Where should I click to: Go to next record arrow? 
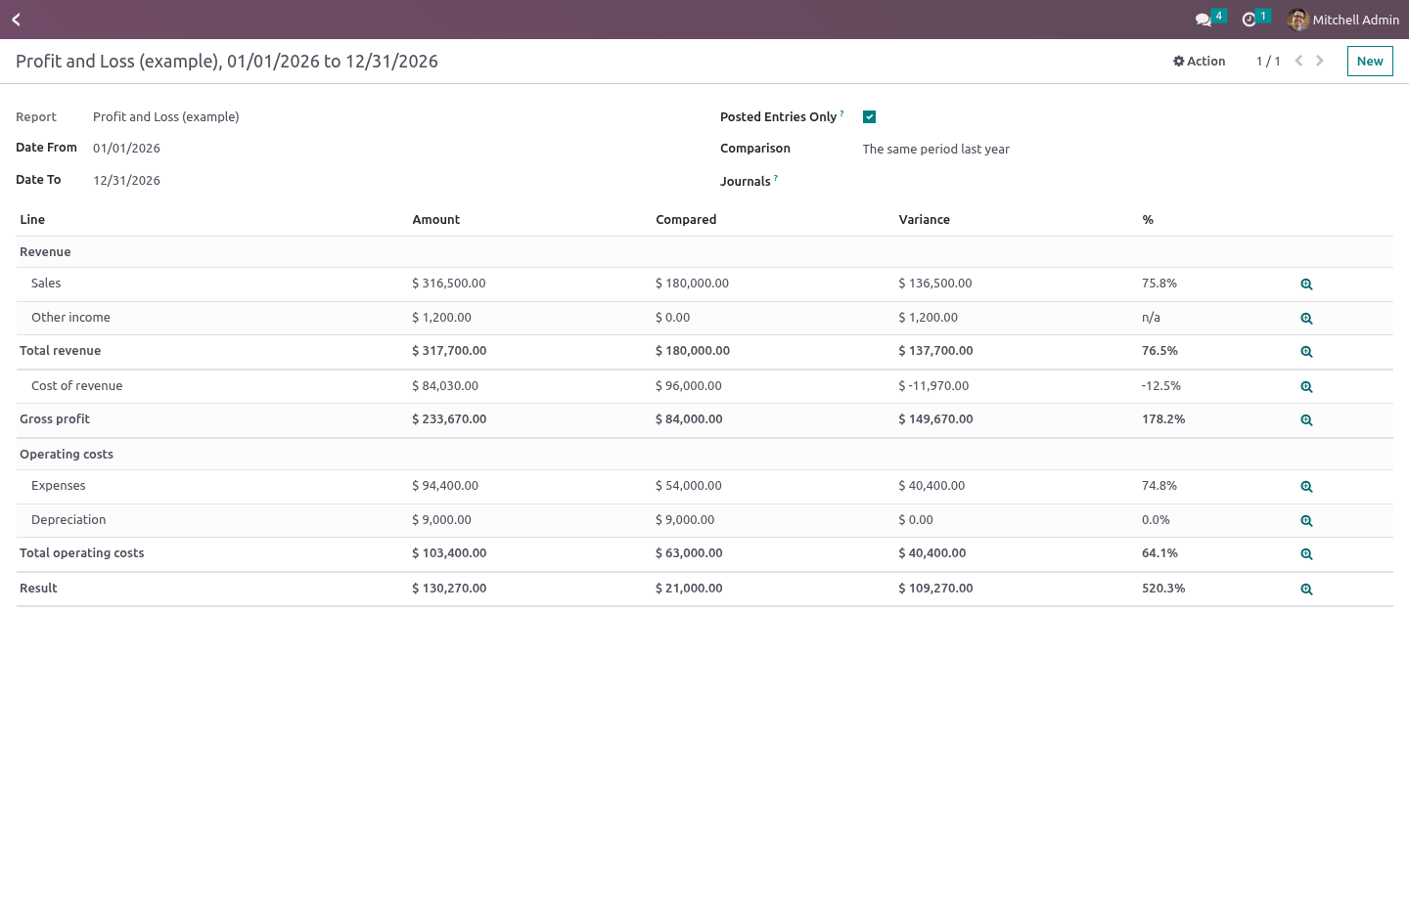click(1320, 61)
